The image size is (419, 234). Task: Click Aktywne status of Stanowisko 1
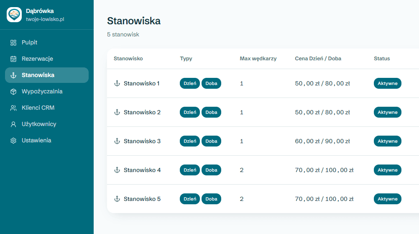coord(388,83)
